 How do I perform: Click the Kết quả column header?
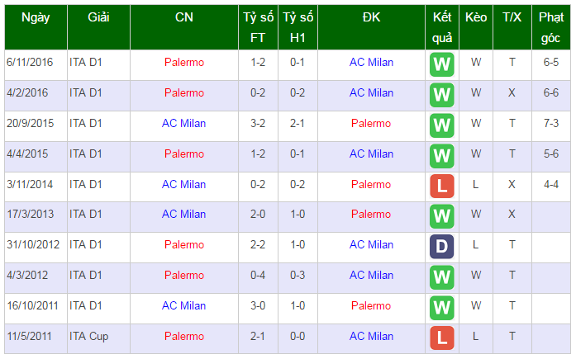point(442,27)
